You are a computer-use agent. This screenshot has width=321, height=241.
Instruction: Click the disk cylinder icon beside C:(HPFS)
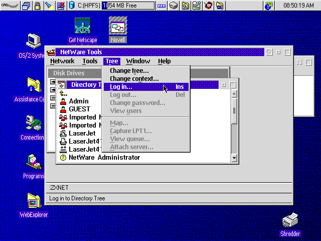click(x=72, y=5)
